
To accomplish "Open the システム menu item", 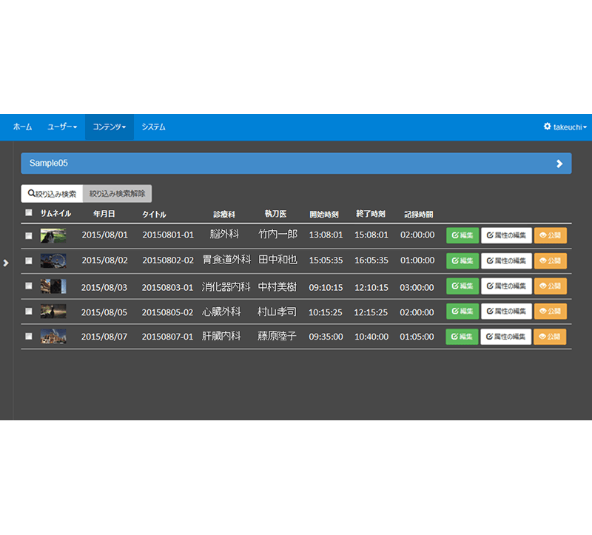I will point(153,127).
